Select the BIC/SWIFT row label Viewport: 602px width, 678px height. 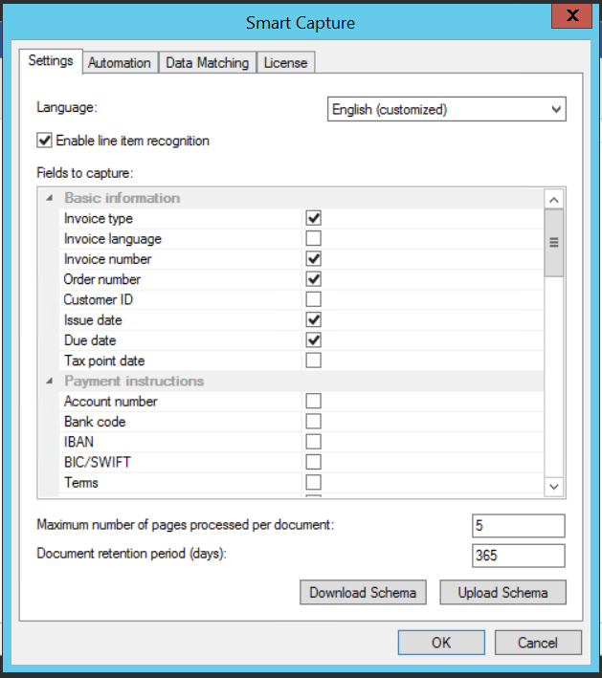[98, 462]
